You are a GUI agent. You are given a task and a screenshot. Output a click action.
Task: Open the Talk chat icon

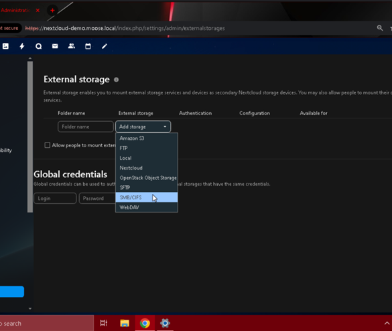point(38,46)
